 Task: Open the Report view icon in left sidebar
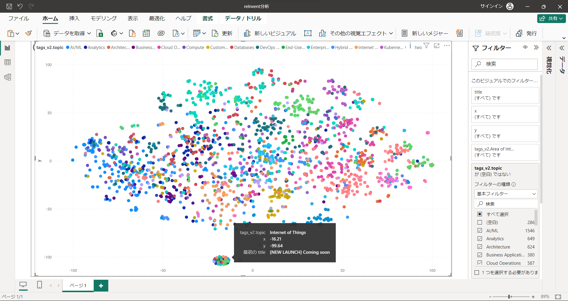8,48
